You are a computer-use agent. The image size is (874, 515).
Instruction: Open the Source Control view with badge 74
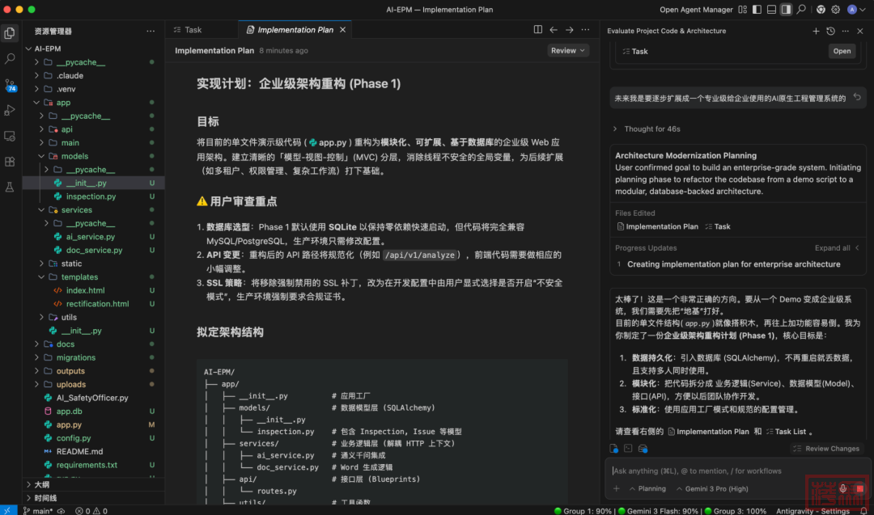pyautogui.click(x=10, y=85)
